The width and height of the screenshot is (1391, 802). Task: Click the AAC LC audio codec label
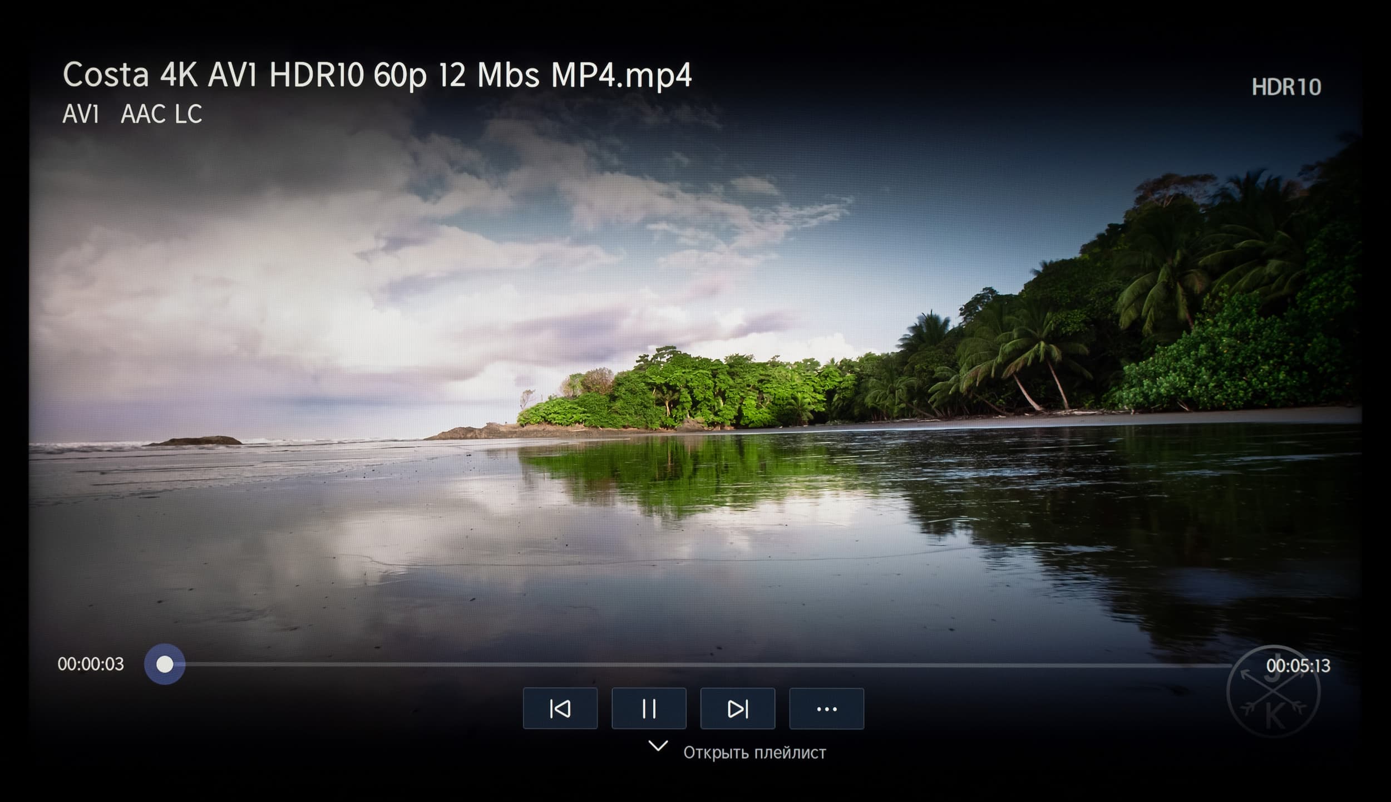(161, 115)
